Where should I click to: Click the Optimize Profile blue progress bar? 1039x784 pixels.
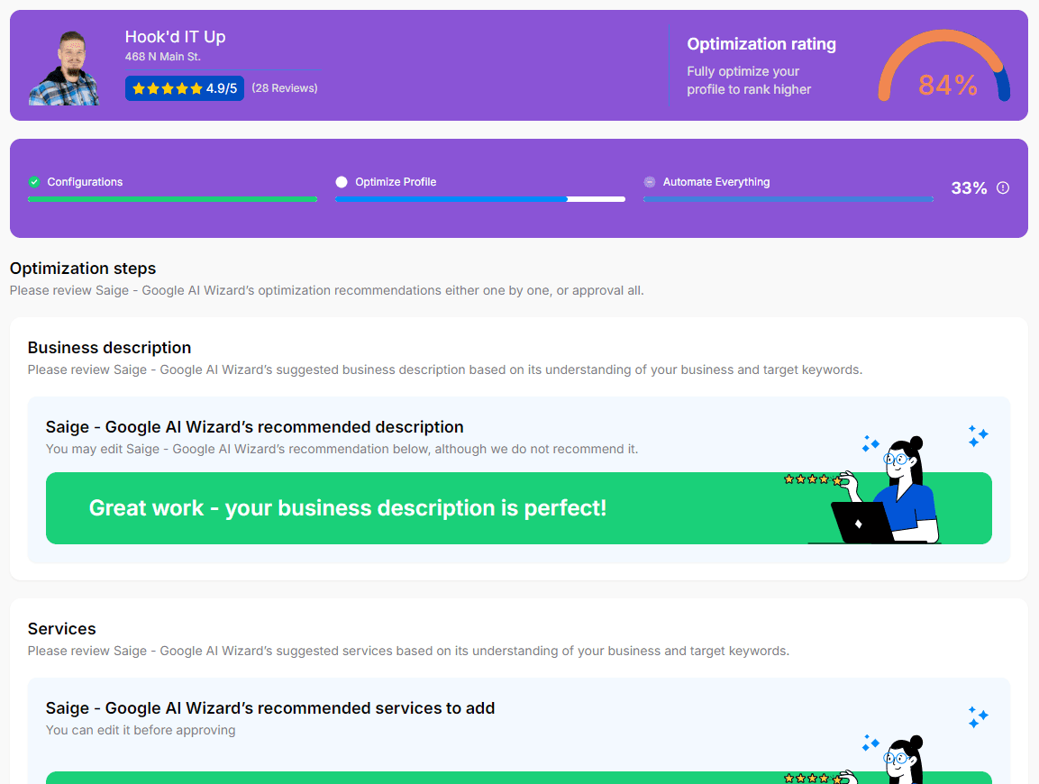pyautogui.click(x=479, y=199)
